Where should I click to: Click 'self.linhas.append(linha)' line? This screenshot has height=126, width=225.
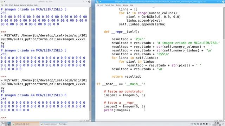coord(142,24)
